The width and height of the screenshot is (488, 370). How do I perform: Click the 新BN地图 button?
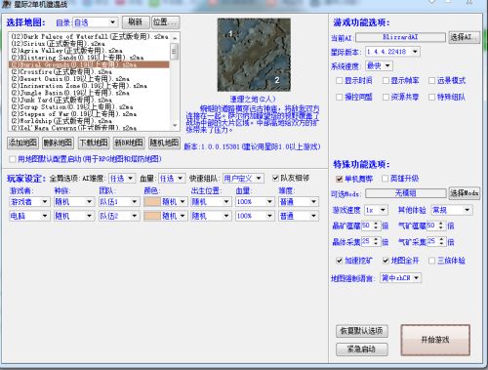pyautogui.click(x=129, y=143)
